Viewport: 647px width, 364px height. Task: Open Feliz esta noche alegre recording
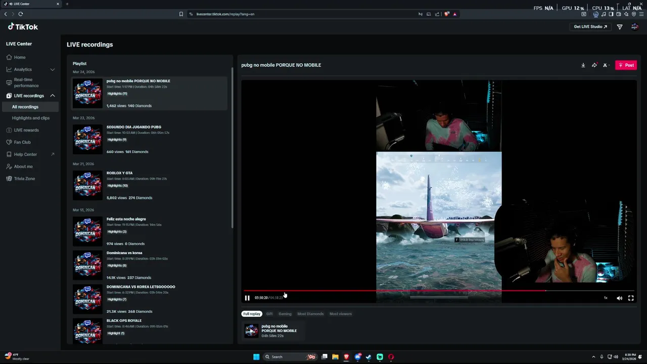pos(150,231)
